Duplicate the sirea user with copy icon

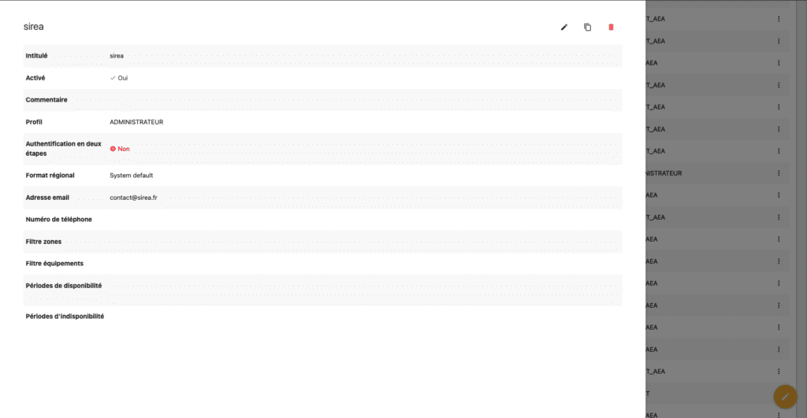click(x=587, y=27)
